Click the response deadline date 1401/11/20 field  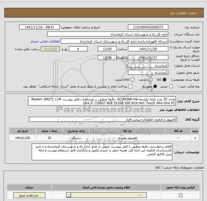148,49
